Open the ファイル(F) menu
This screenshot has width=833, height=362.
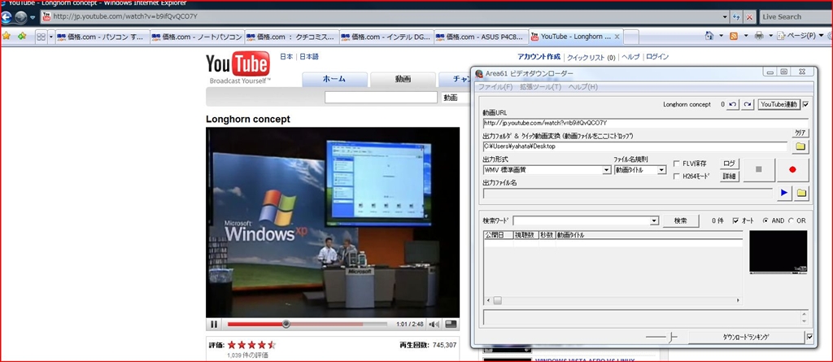pos(495,87)
